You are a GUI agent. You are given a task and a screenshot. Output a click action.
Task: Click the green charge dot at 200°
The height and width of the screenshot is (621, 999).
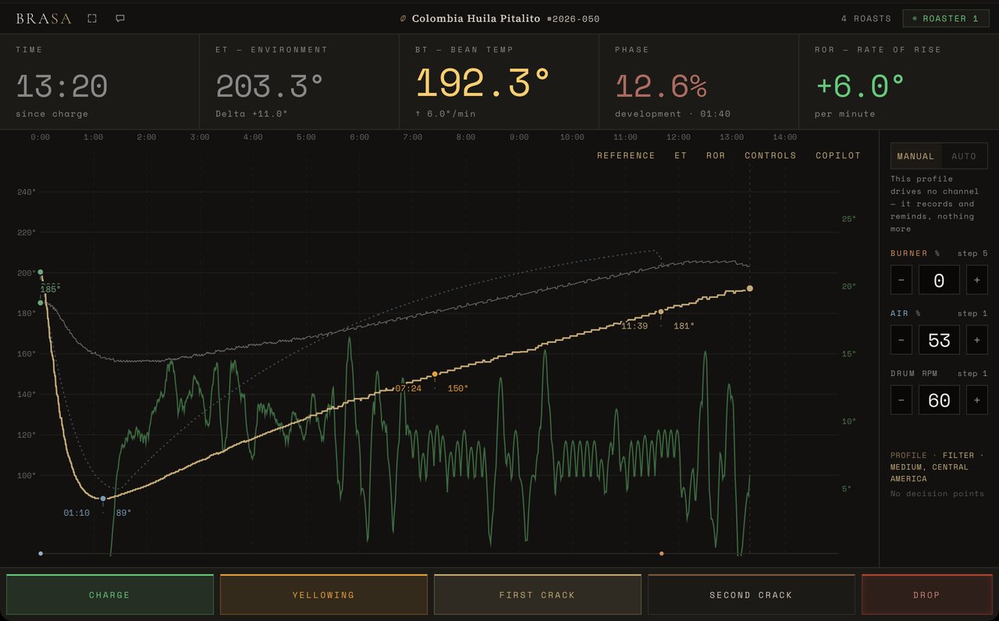41,272
